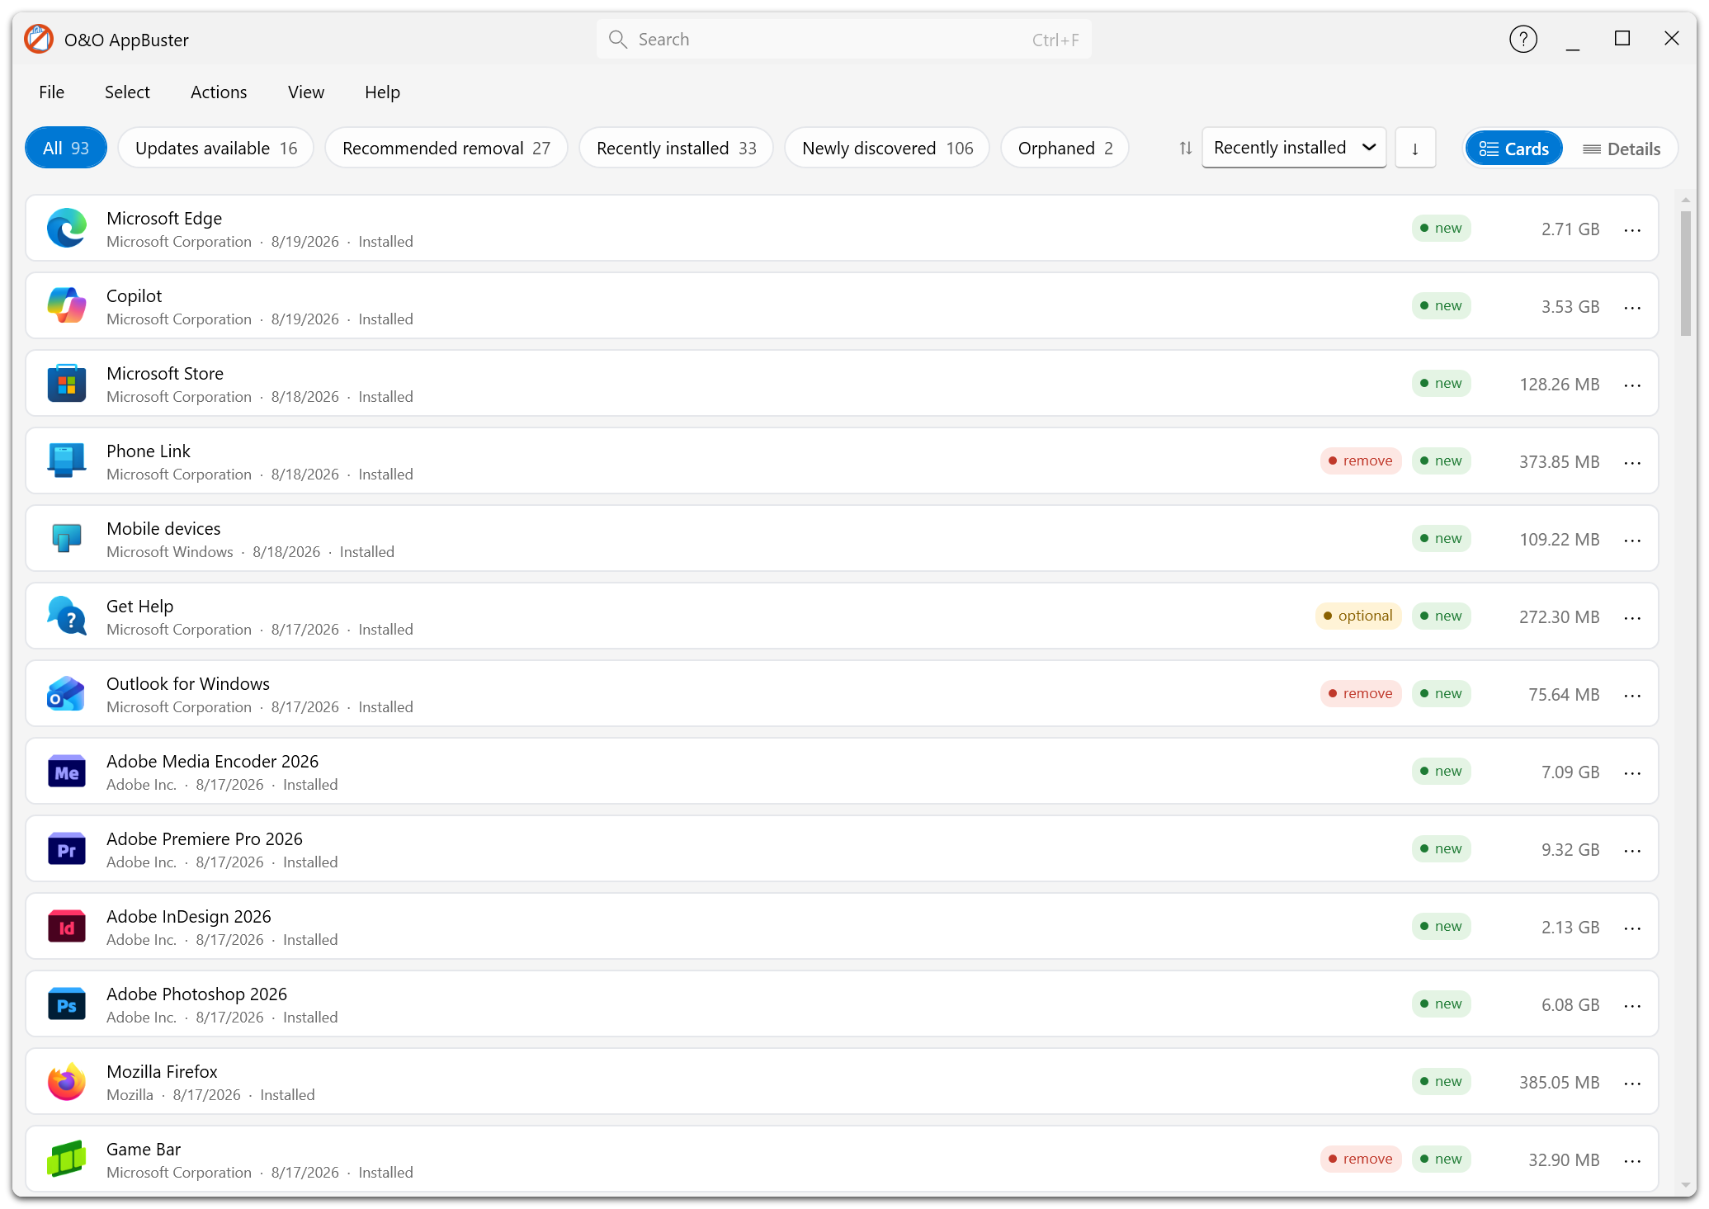This screenshot has height=1209, width=1709.
Task: Open the File menu
Action: [x=51, y=92]
